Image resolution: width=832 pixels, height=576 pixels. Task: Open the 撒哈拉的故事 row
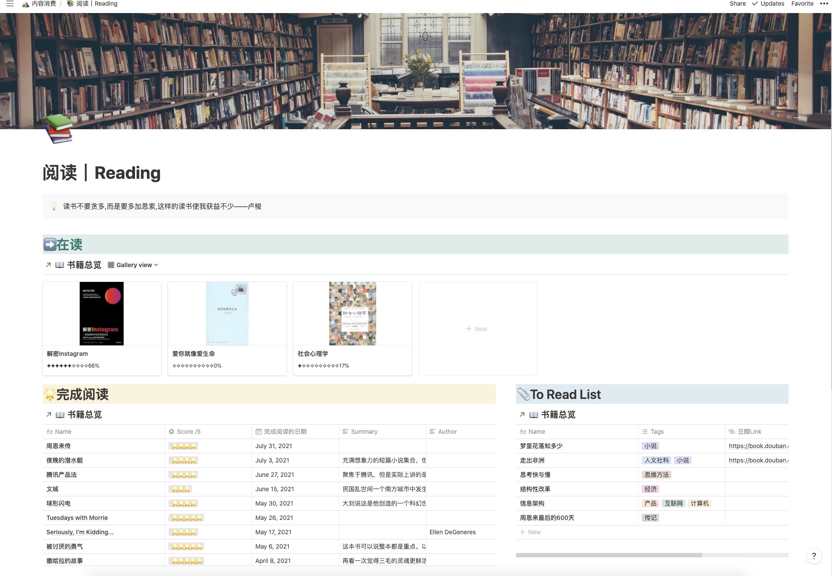tap(64, 561)
